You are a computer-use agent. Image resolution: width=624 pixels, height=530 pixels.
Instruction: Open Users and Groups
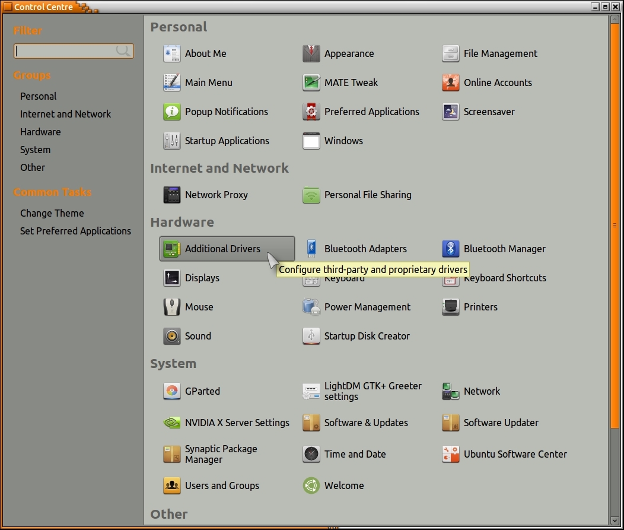[x=211, y=485]
